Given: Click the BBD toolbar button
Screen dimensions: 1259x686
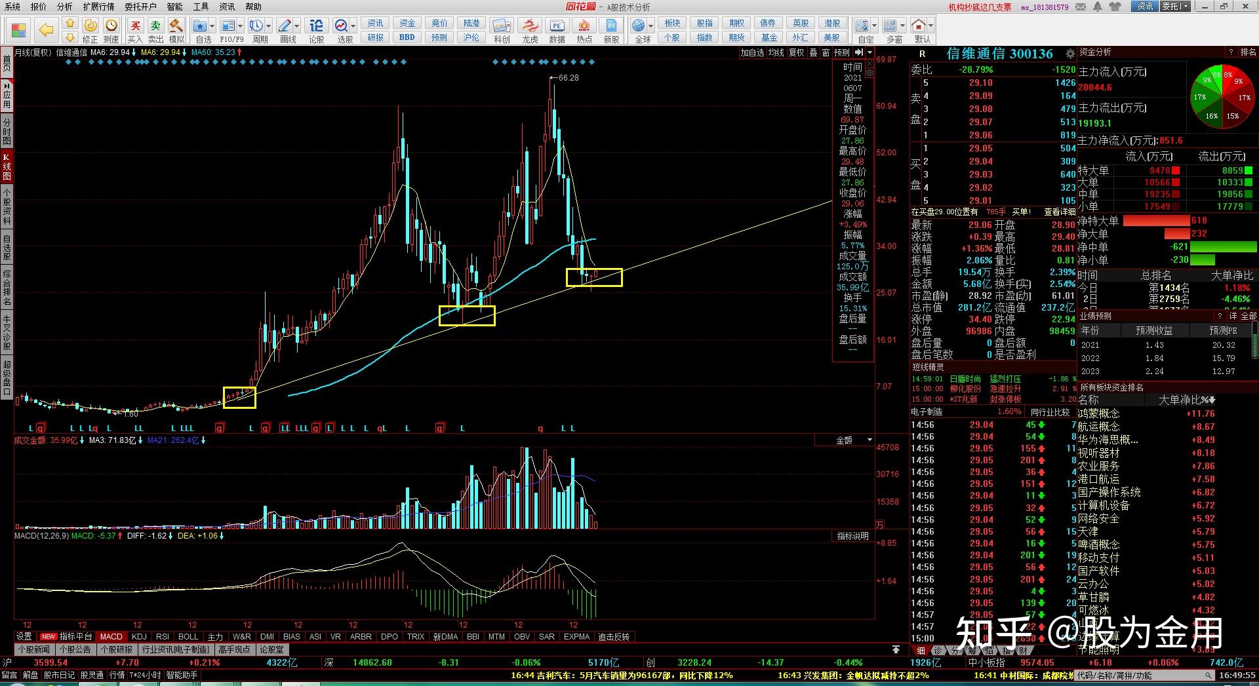Looking at the screenshot, I should [x=407, y=37].
